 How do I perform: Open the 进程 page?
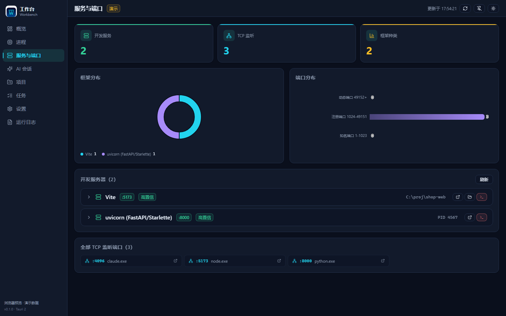click(33, 42)
